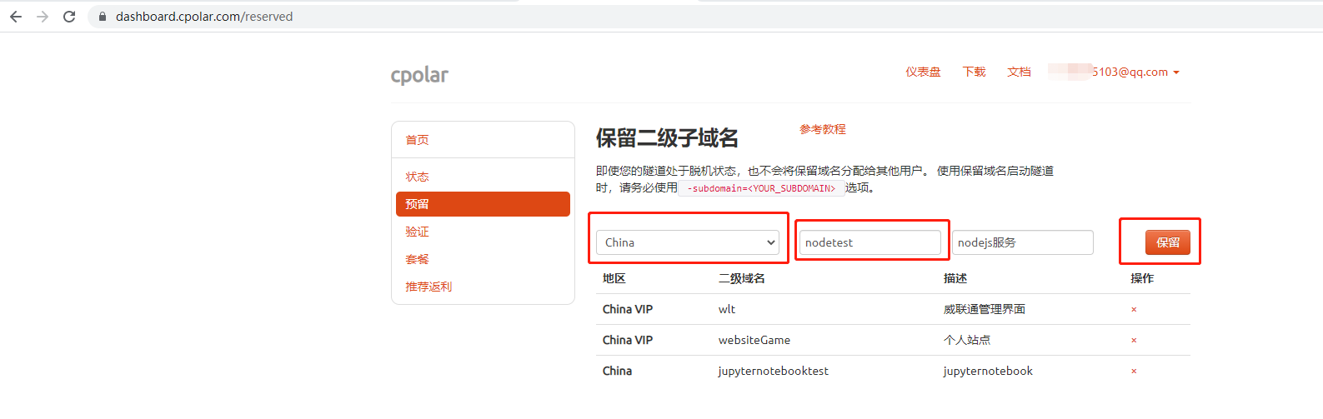Click the subdomain field containing nodetest
The image size is (1323, 419).
click(x=870, y=242)
